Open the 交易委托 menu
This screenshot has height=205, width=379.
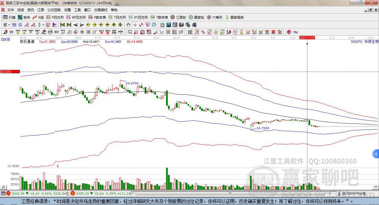pos(101,10)
